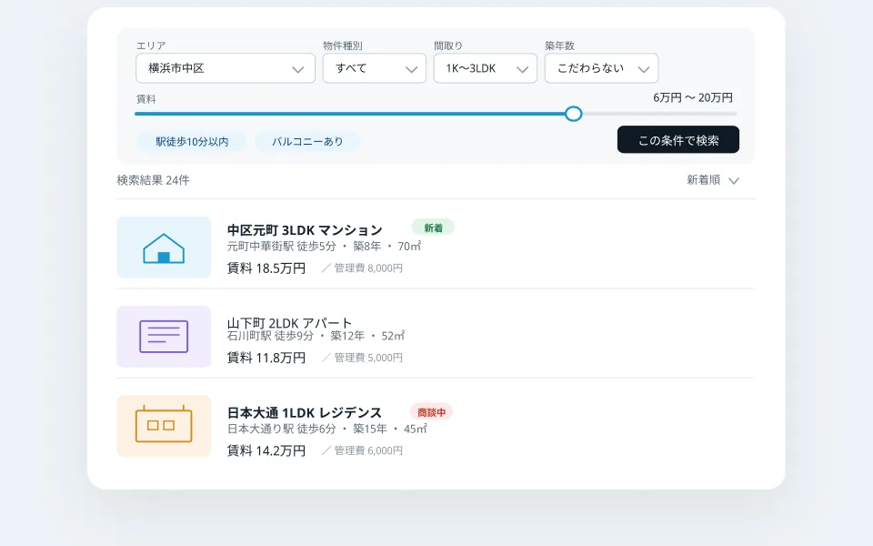The width and height of the screenshot is (873, 546).
Task: Click the 新着 badge on 中区元町 listing
Action: (433, 227)
